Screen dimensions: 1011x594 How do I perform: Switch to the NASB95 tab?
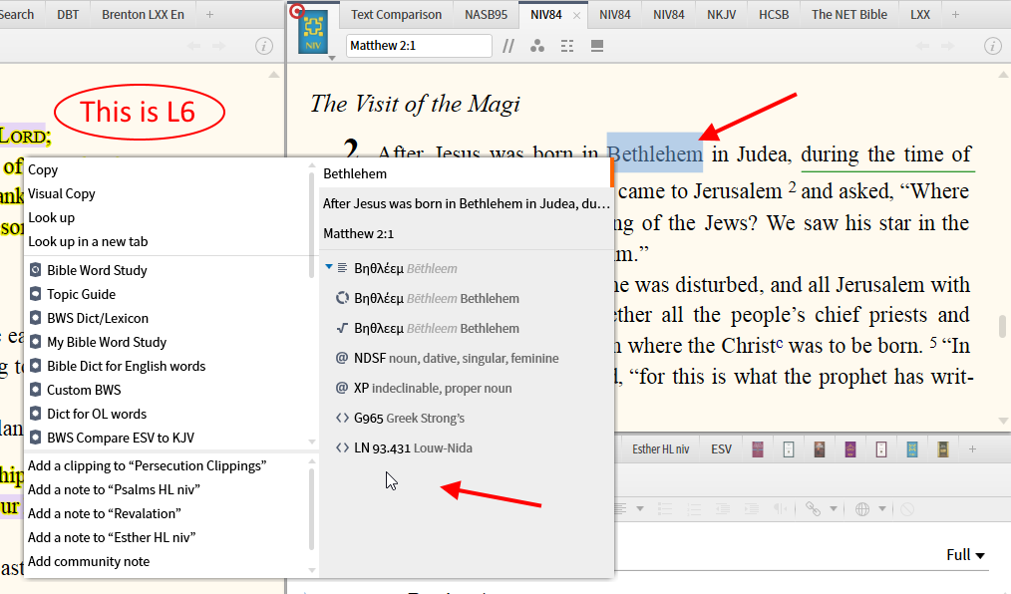click(486, 14)
